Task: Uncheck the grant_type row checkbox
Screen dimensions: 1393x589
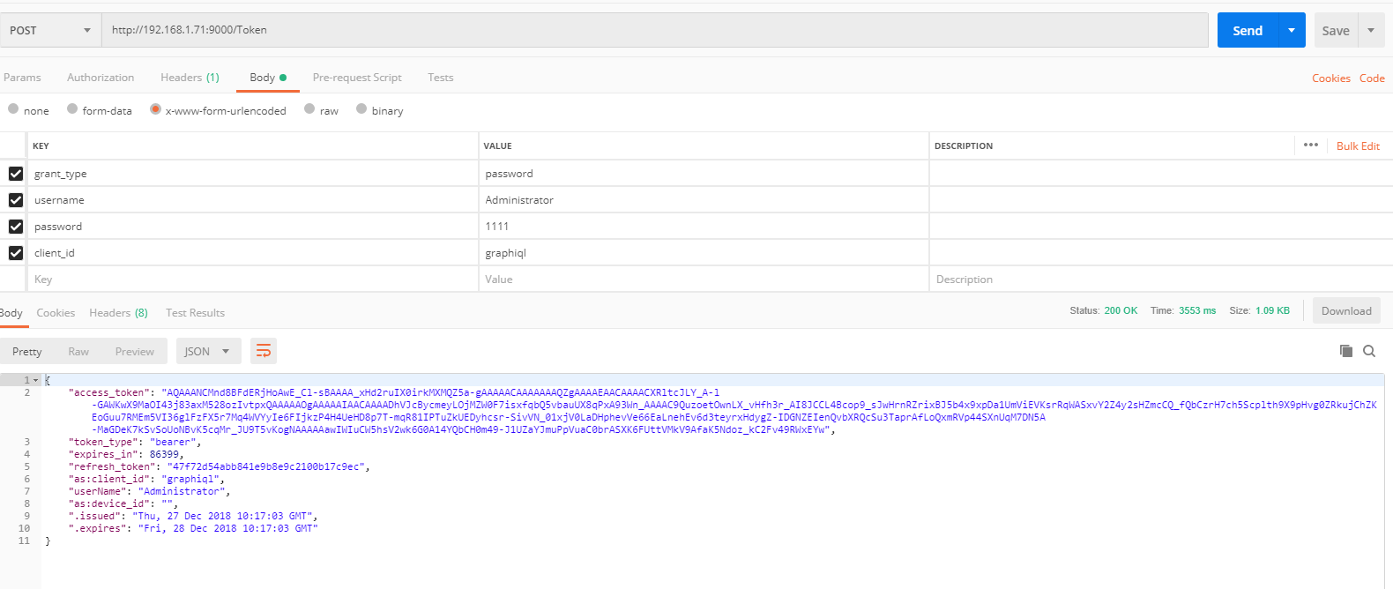Action: 16,174
